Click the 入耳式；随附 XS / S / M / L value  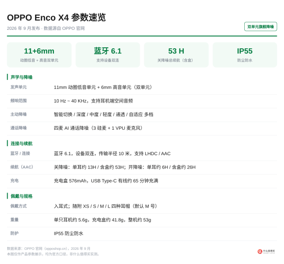(106, 206)
